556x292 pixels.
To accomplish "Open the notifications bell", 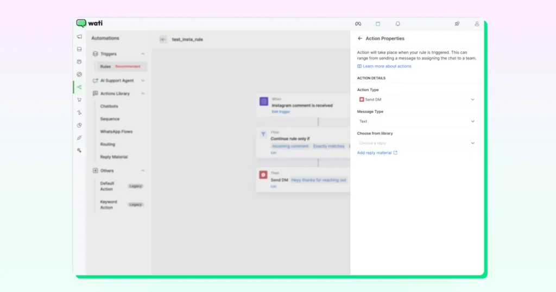I will [x=397, y=24].
